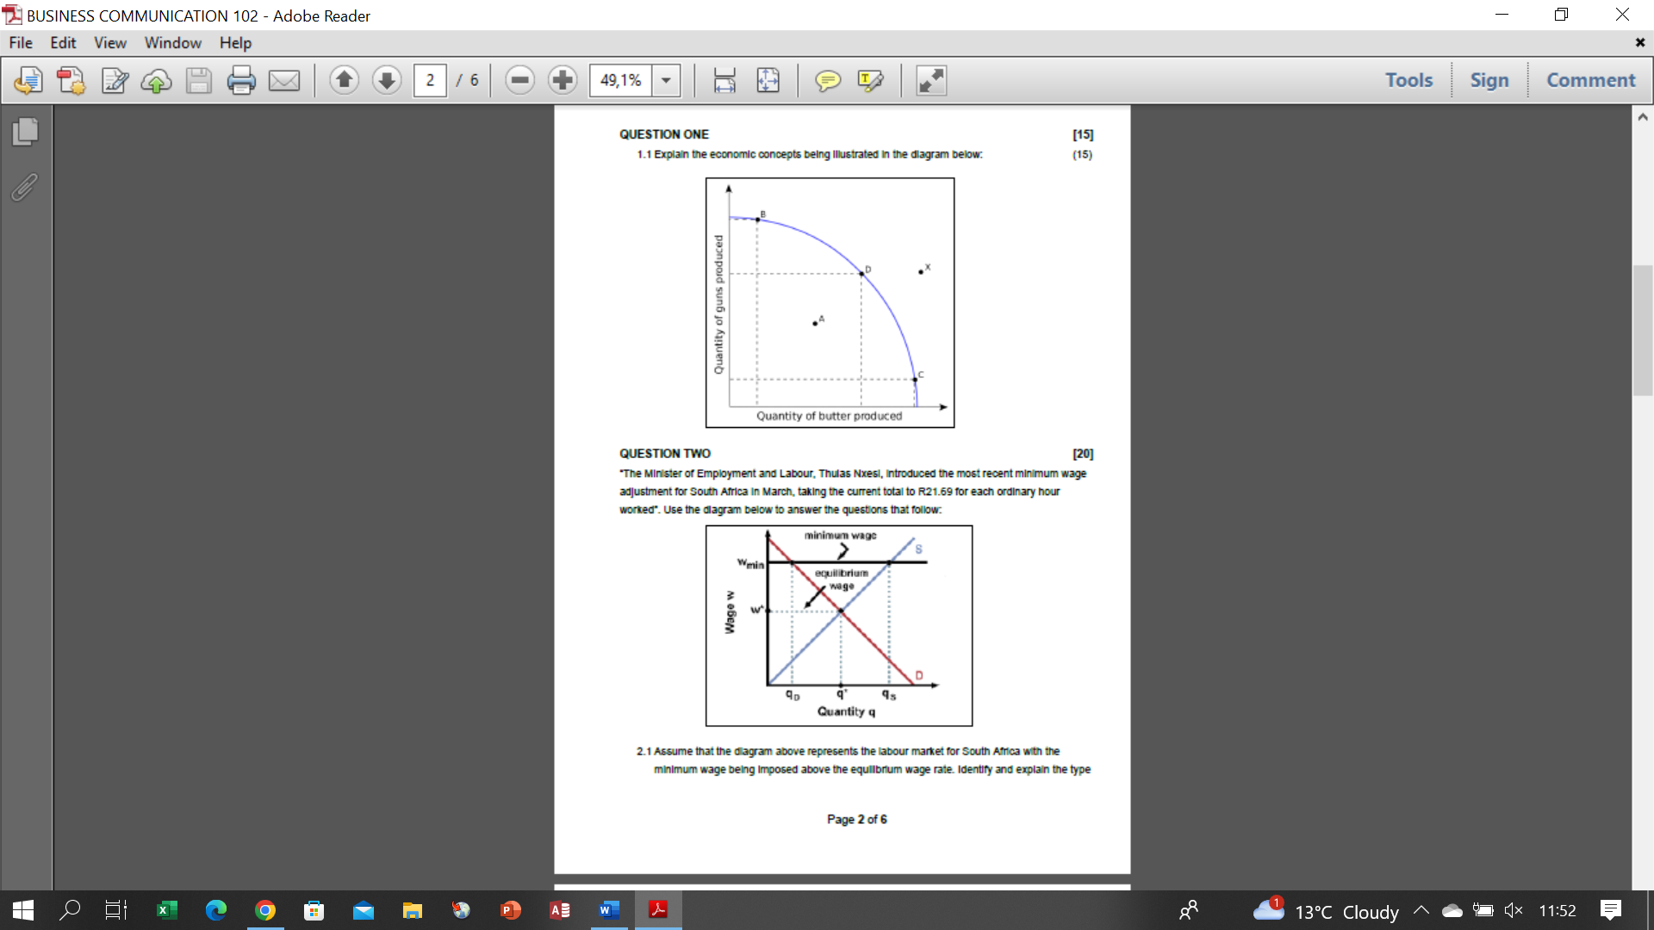Click inside the page number field
The image size is (1654, 930).
pyautogui.click(x=430, y=80)
